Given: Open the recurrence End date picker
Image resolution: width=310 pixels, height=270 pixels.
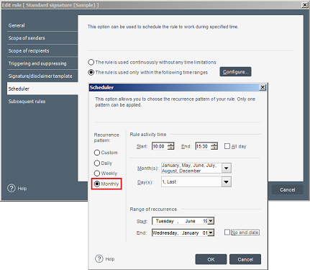Looking at the screenshot, I should point(211,233).
